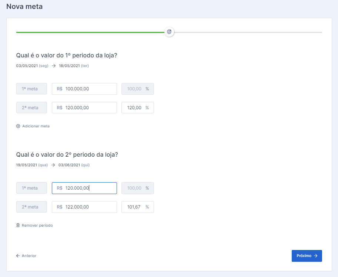The image size is (338, 277).
Task: Click the 2ª meta label of the second period
Action: (31, 207)
